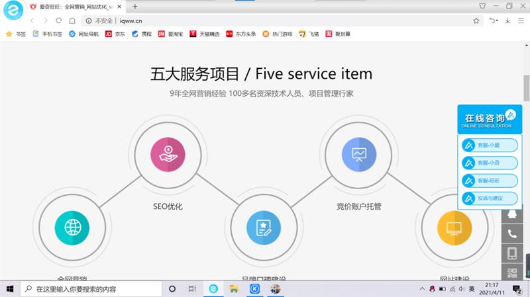
Task: Click the address bar showing iqww.cn
Action: pos(265,21)
